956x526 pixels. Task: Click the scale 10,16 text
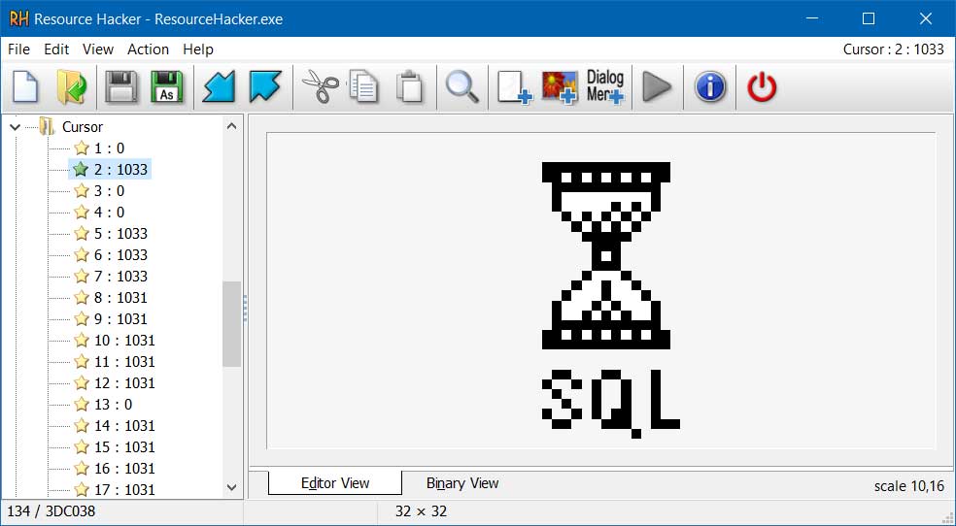coord(909,486)
